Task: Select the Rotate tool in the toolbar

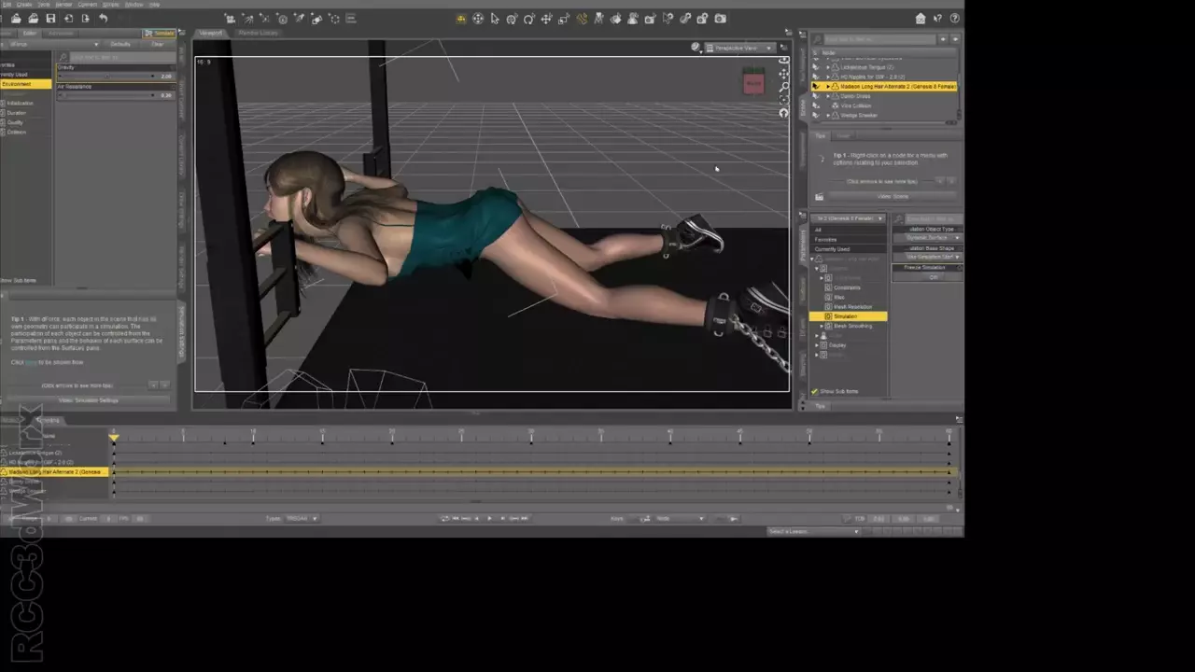Action: [x=529, y=19]
